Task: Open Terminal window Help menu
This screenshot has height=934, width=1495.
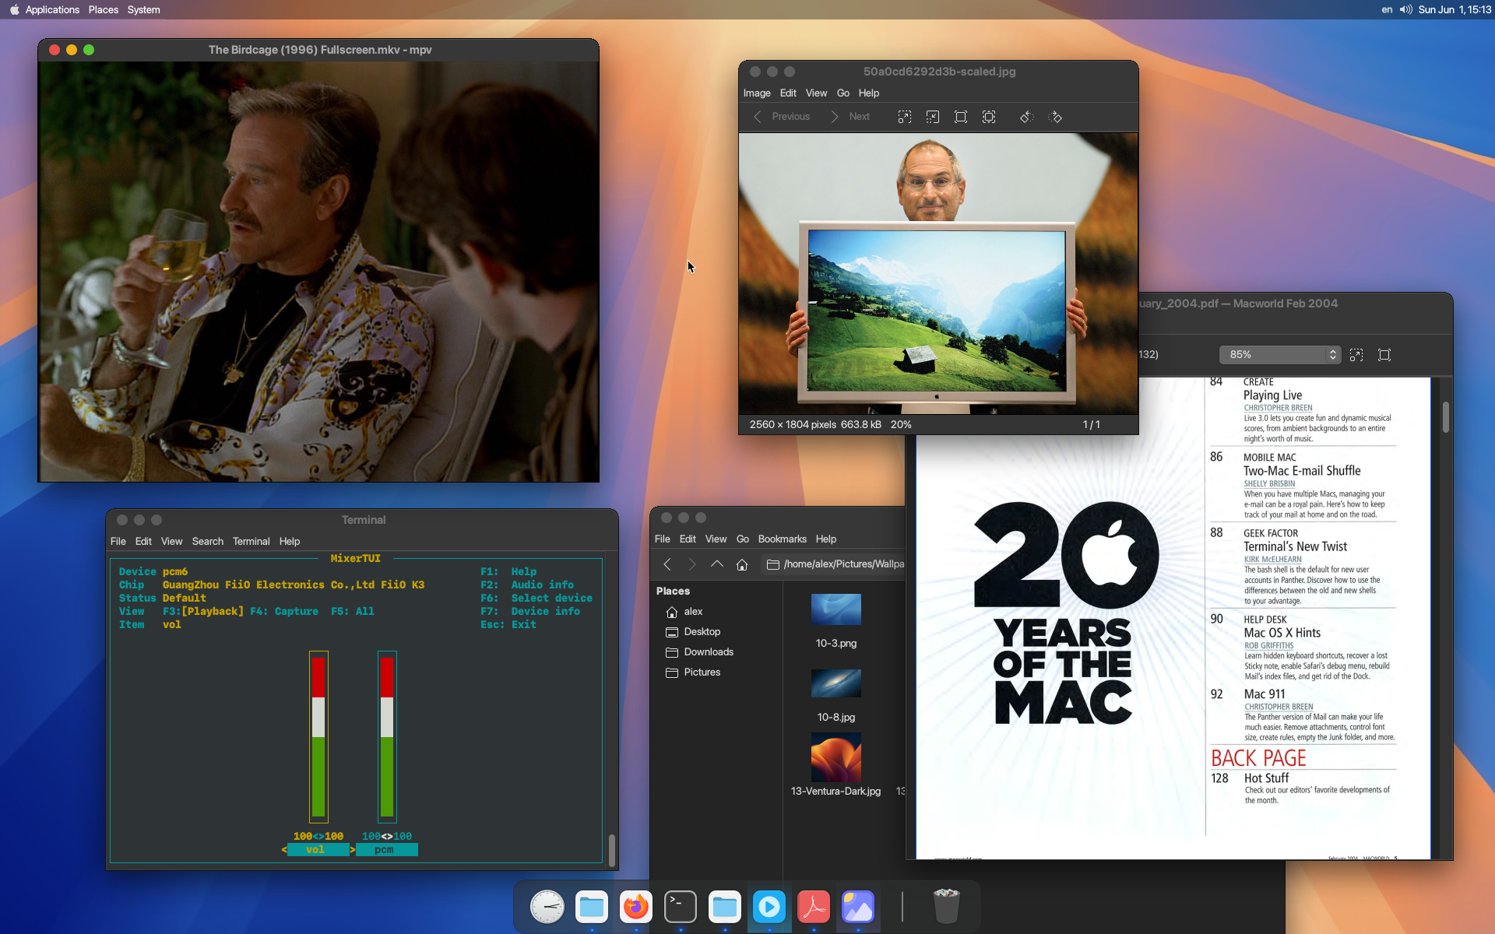Action: (x=289, y=541)
